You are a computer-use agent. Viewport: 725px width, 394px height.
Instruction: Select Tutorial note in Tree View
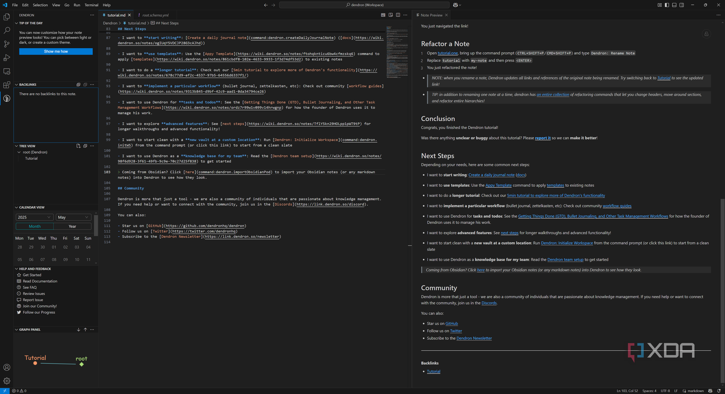point(31,158)
